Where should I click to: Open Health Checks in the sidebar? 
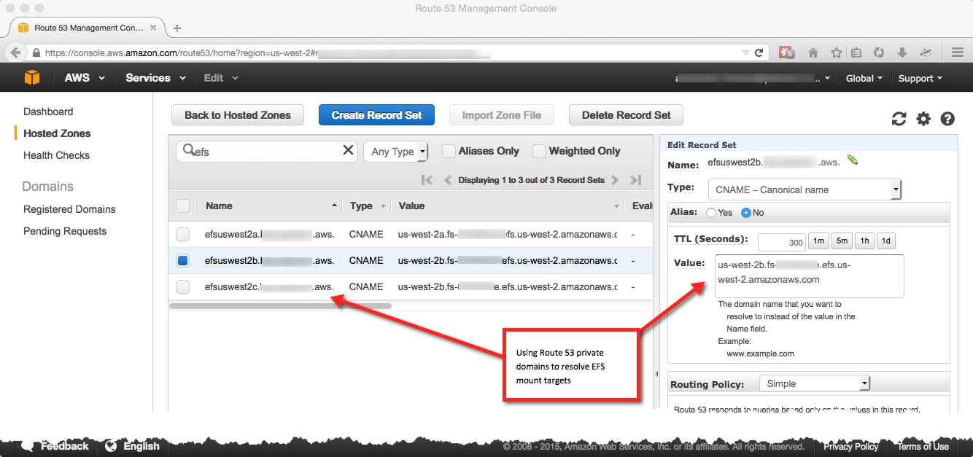(x=56, y=155)
